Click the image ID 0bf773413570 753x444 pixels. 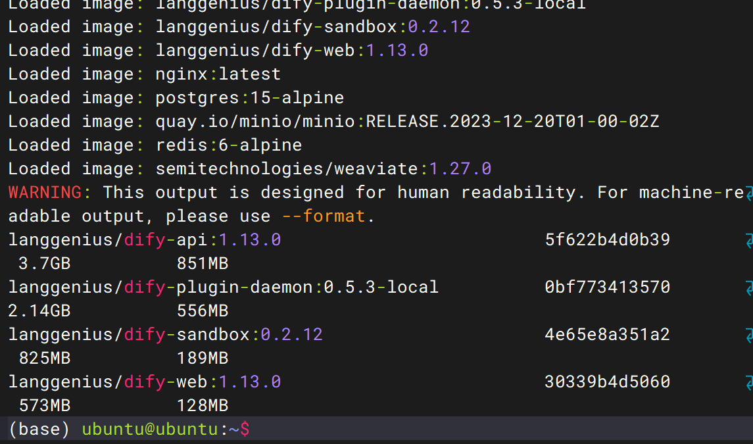(608, 287)
